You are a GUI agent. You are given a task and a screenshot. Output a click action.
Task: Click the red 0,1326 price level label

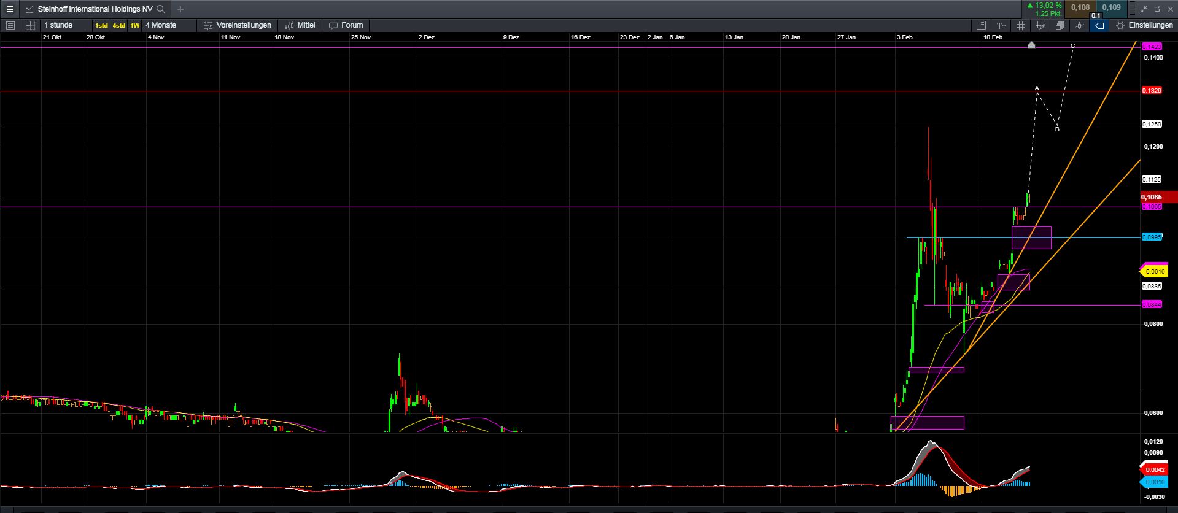coord(1151,91)
